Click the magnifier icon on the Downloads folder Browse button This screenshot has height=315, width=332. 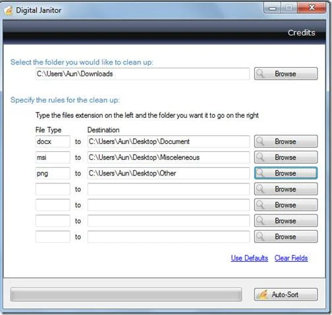click(x=260, y=74)
